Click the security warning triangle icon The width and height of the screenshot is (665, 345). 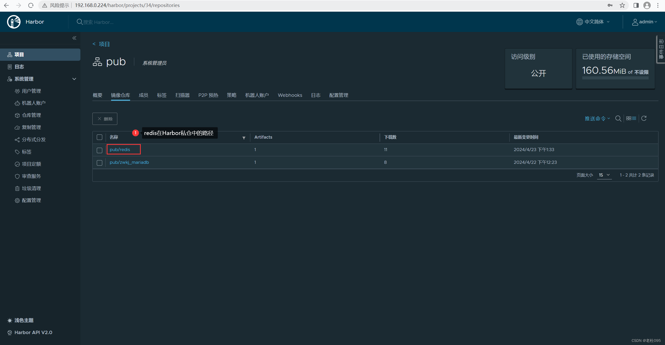pyautogui.click(x=45, y=5)
